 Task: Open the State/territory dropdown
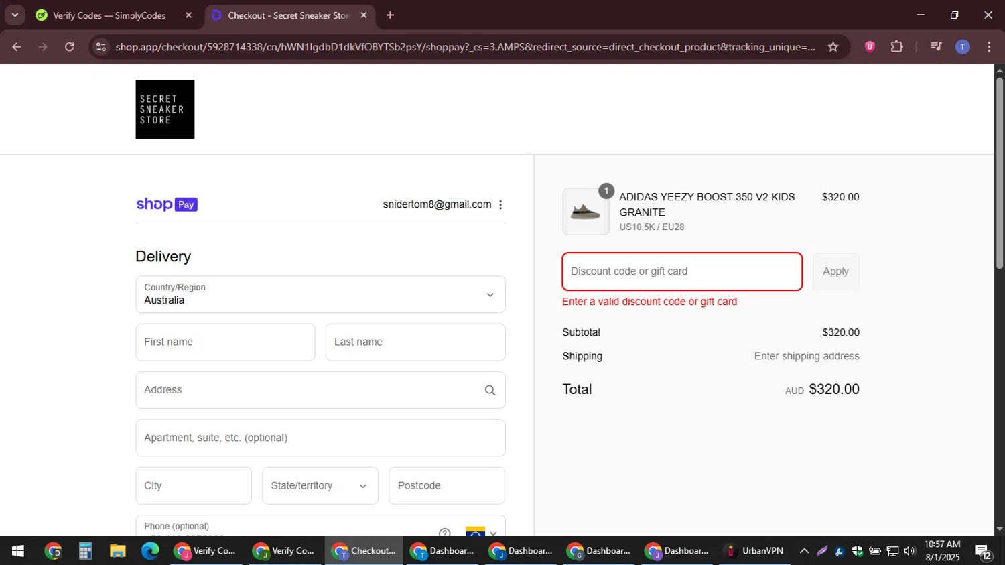point(320,486)
